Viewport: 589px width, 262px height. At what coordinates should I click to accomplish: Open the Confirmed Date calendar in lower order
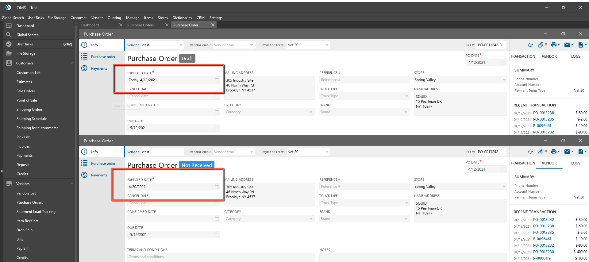(x=217, y=219)
